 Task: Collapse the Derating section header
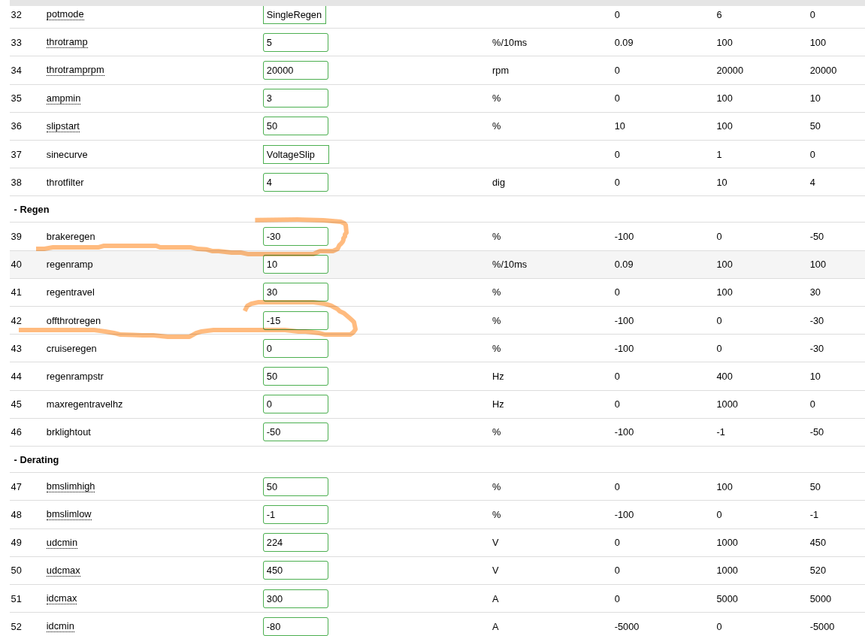(36, 459)
